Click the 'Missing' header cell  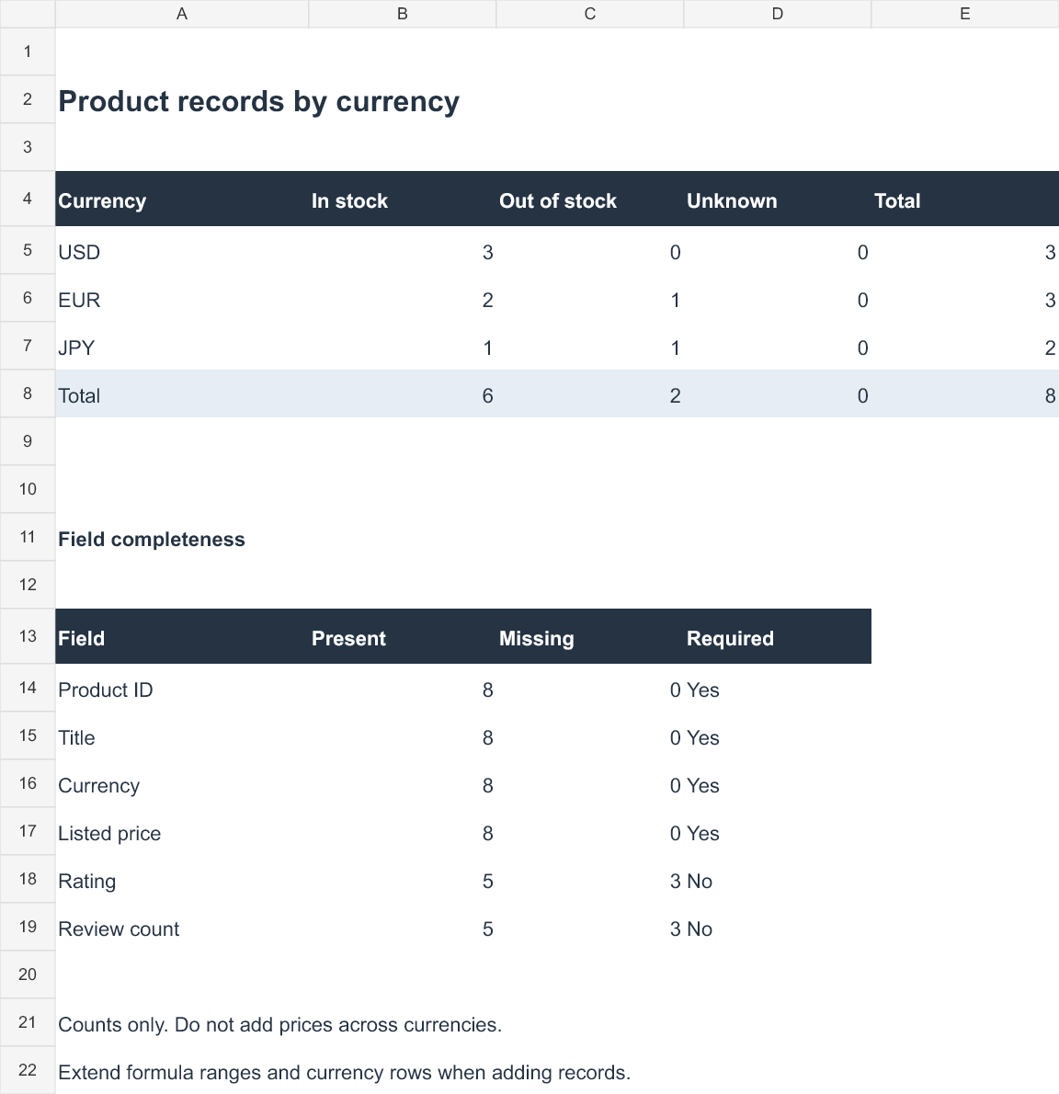(x=590, y=638)
